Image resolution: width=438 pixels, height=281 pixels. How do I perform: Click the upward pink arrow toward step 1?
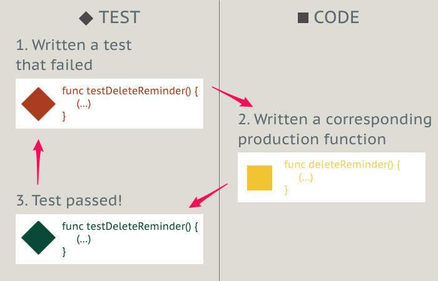tap(38, 162)
